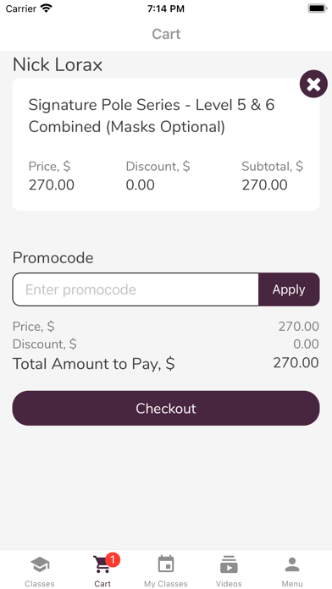This screenshot has width=332, height=589.
Task: Tap the Signature Pole Series item title
Action: [152, 116]
